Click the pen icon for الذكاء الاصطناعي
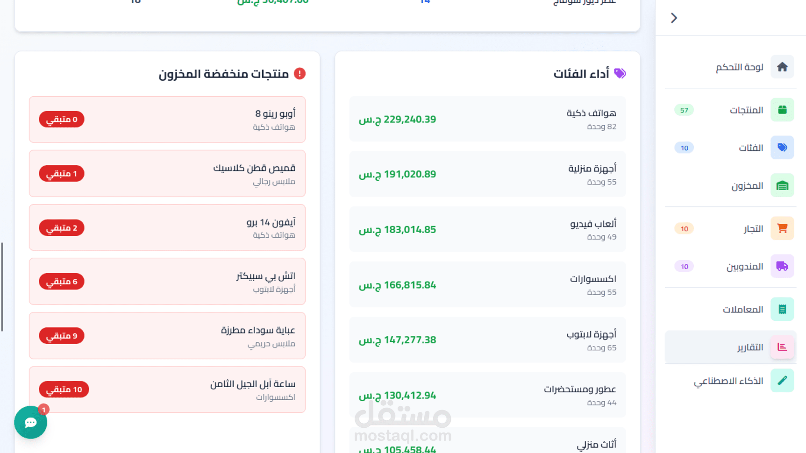806x453 pixels. click(x=782, y=381)
